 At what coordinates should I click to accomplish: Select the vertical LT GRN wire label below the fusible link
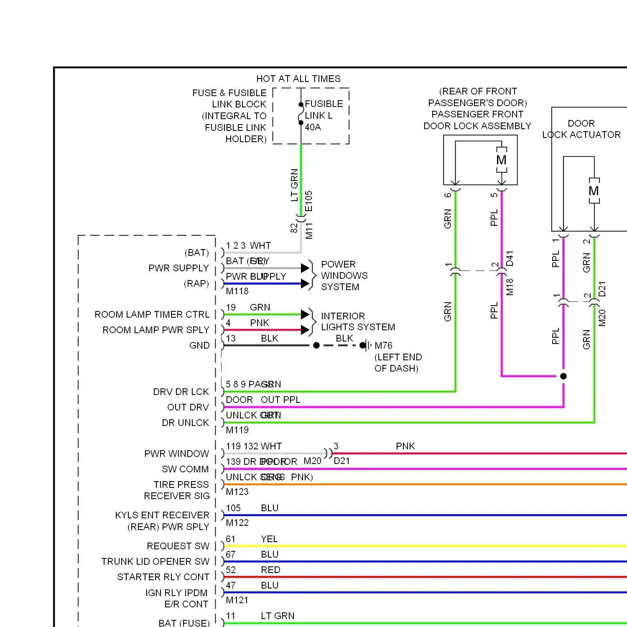[x=294, y=185]
